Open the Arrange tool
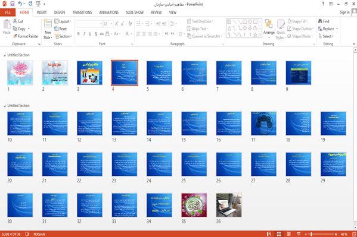 (269, 28)
